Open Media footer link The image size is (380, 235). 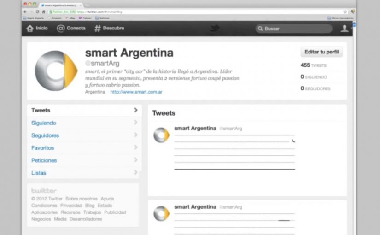click(60, 219)
